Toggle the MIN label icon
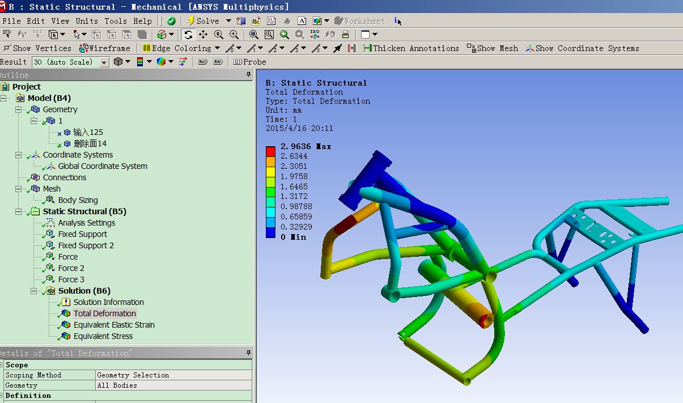 point(218,62)
